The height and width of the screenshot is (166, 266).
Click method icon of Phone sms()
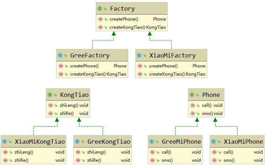pyautogui.click(x=193, y=114)
